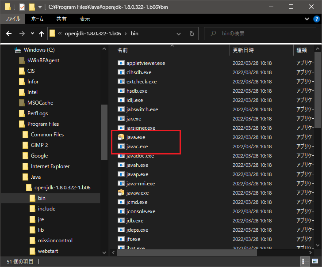Viewport: 322px width, 267px height.
Task: Expand the ribbon with chevron arrow
Action: [307, 19]
